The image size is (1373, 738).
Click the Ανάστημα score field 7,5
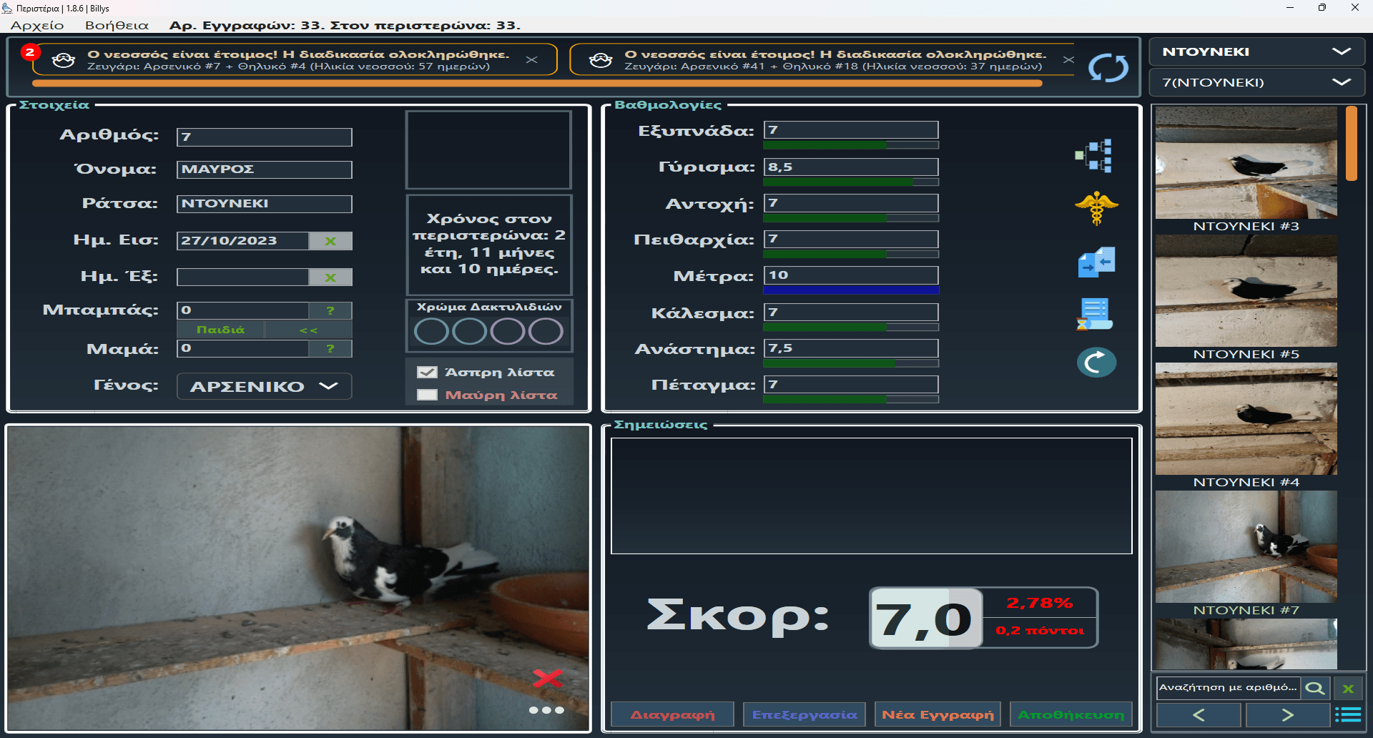[x=851, y=348]
